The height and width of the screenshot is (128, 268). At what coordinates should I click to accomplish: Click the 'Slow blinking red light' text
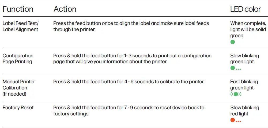coord(244,111)
